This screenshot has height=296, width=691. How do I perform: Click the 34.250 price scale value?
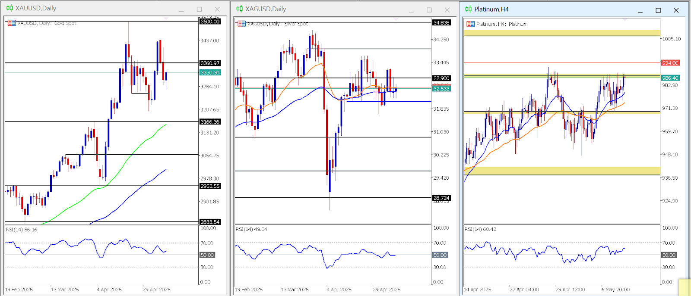(x=441, y=40)
